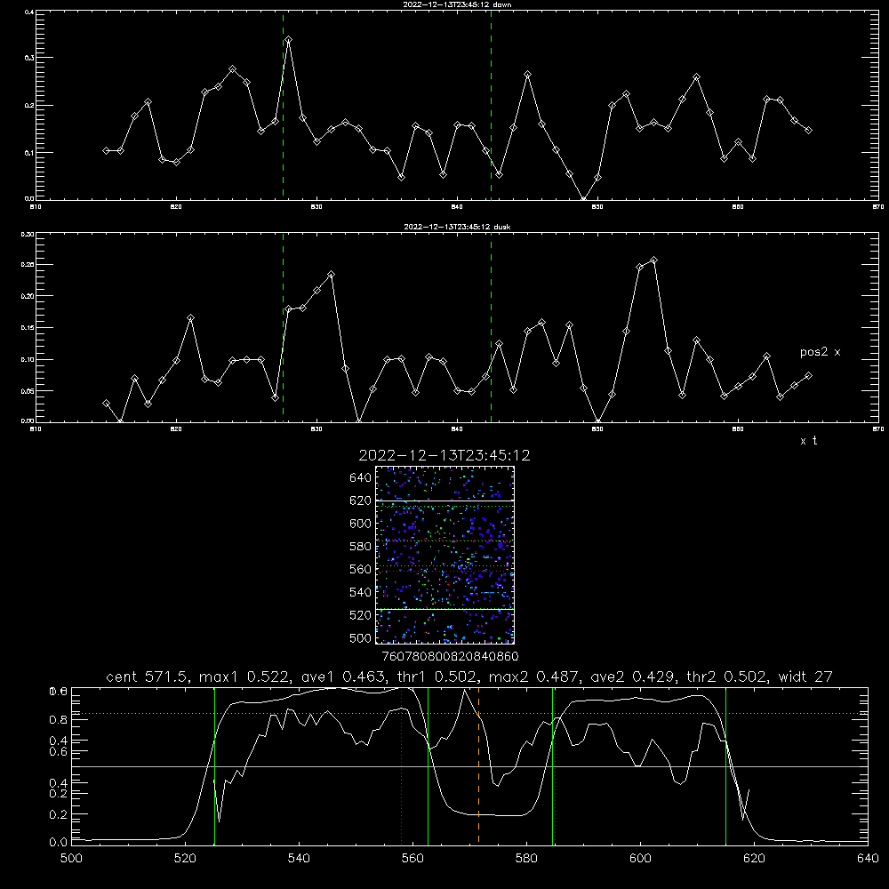The height and width of the screenshot is (889, 889).
Task: Click the horizontal dotted threshold line in the bottom plot
Action: 469,713
